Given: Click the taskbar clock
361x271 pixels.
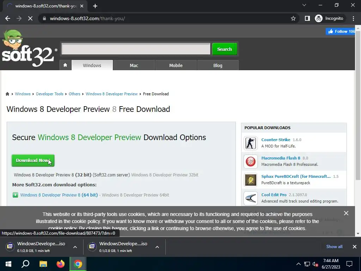Looking at the screenshot, I should click(x=331, y=264).
